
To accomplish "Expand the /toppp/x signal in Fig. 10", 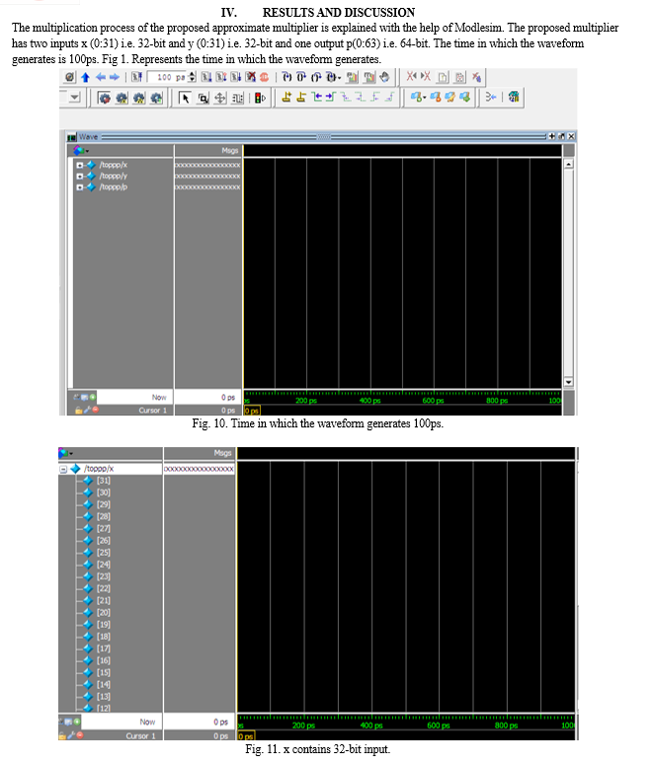I will point(80,165).
